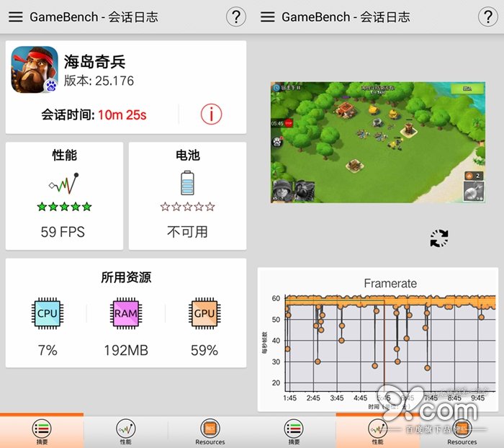Tap the RAM chip icon
The image size is (504, 448).
[126, 313]
